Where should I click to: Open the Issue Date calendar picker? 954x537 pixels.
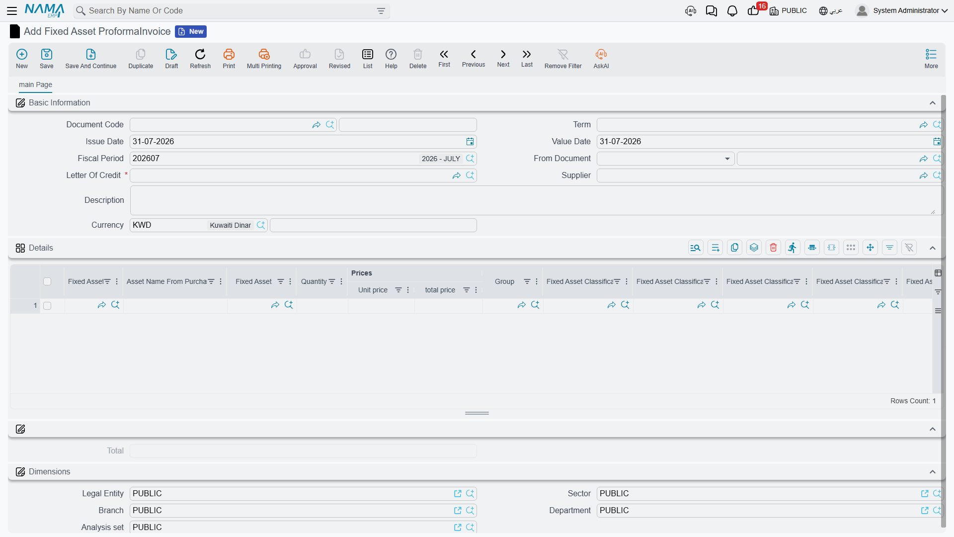pyautogui.click(x=470, y=142)
